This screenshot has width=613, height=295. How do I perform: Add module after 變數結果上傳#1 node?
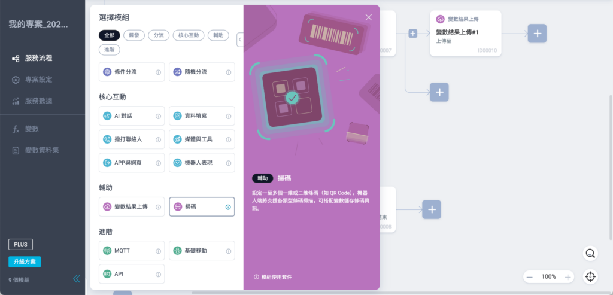(x=537, y=34)
